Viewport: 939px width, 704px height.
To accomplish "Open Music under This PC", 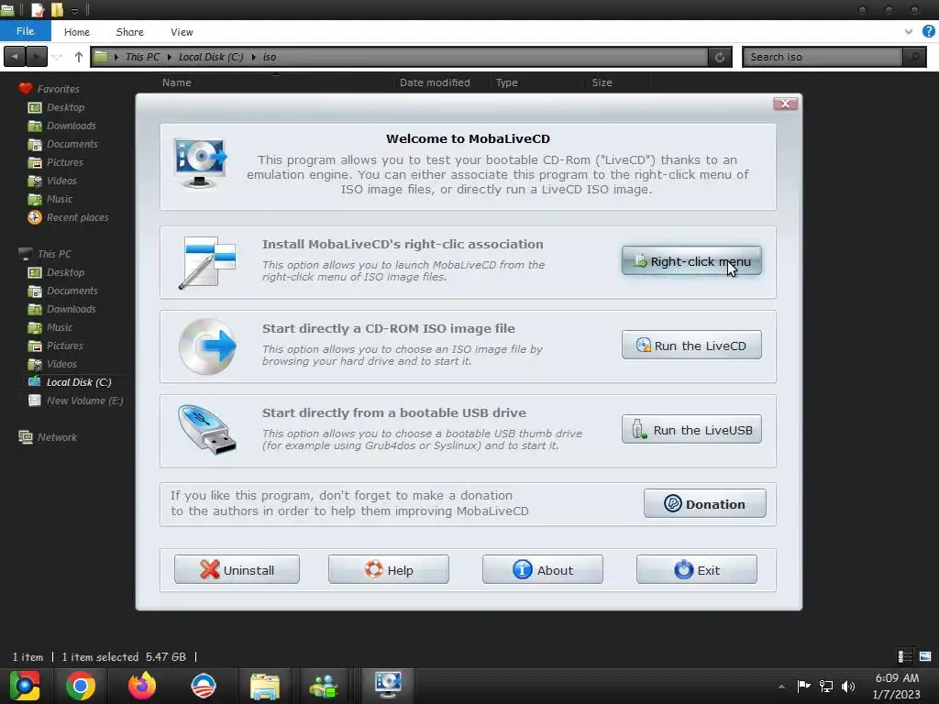I will click(x=60, y=327).
